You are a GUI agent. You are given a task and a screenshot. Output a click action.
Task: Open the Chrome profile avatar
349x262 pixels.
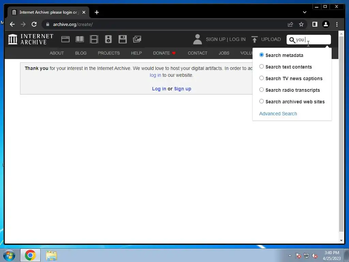point(326,24)
